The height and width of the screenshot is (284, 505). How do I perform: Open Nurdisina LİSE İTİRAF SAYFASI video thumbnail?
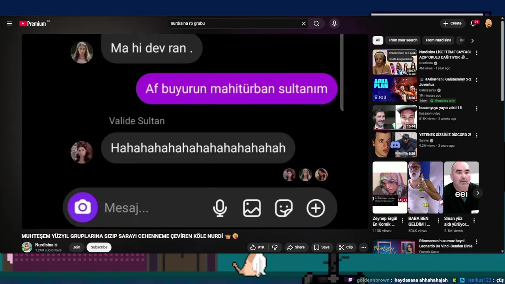(x=395, y=62)
